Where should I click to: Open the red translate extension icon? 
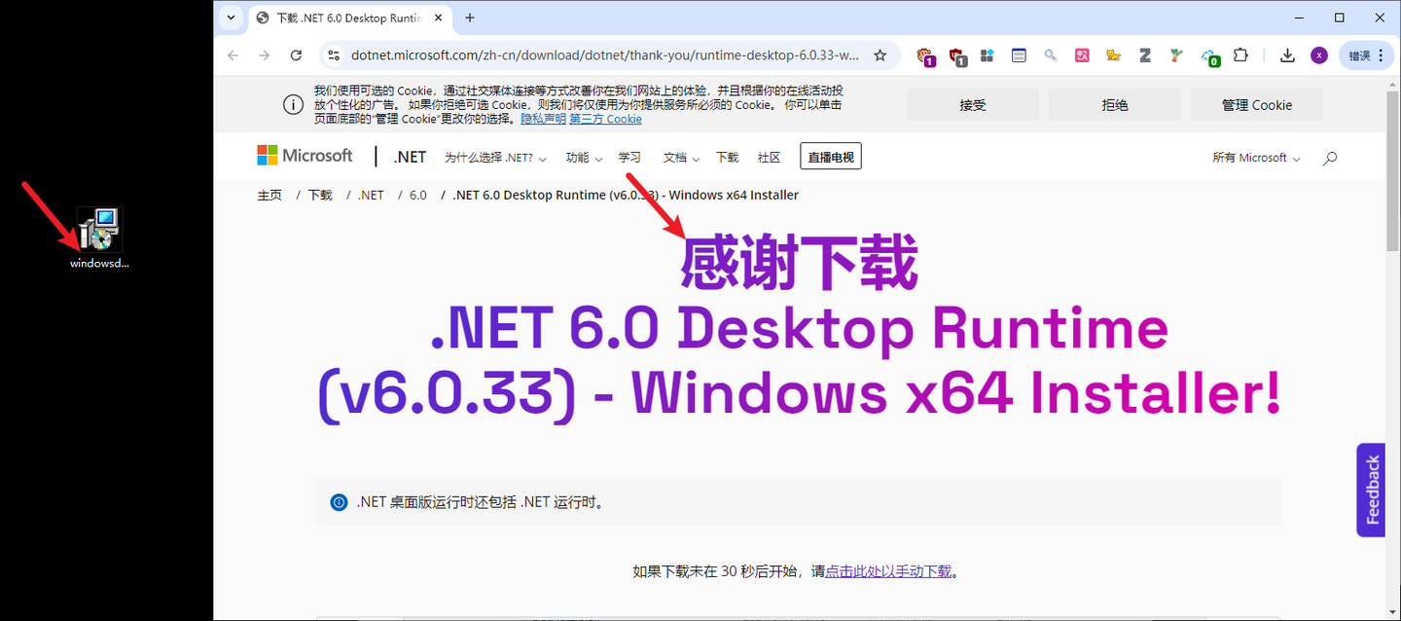coord(1082,55)
